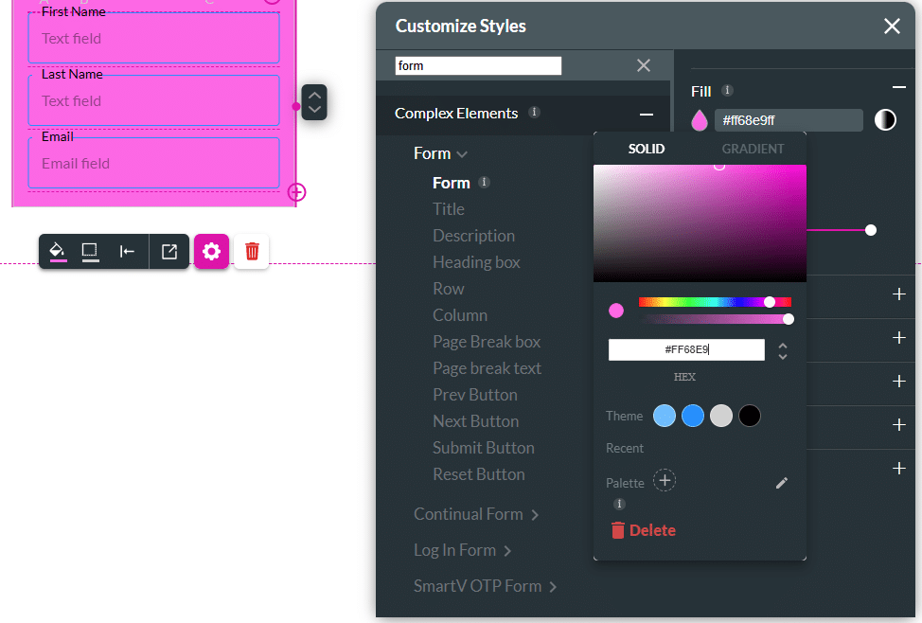Click the align left indent icon
Screen dimensions: 922x623
(x=127, y=251)
